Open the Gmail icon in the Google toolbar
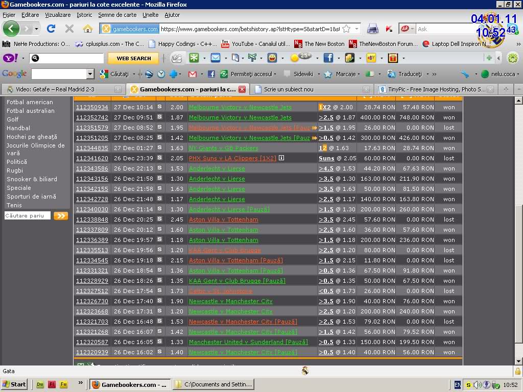The height and width of the screenshot is (392, 523). 193,74
